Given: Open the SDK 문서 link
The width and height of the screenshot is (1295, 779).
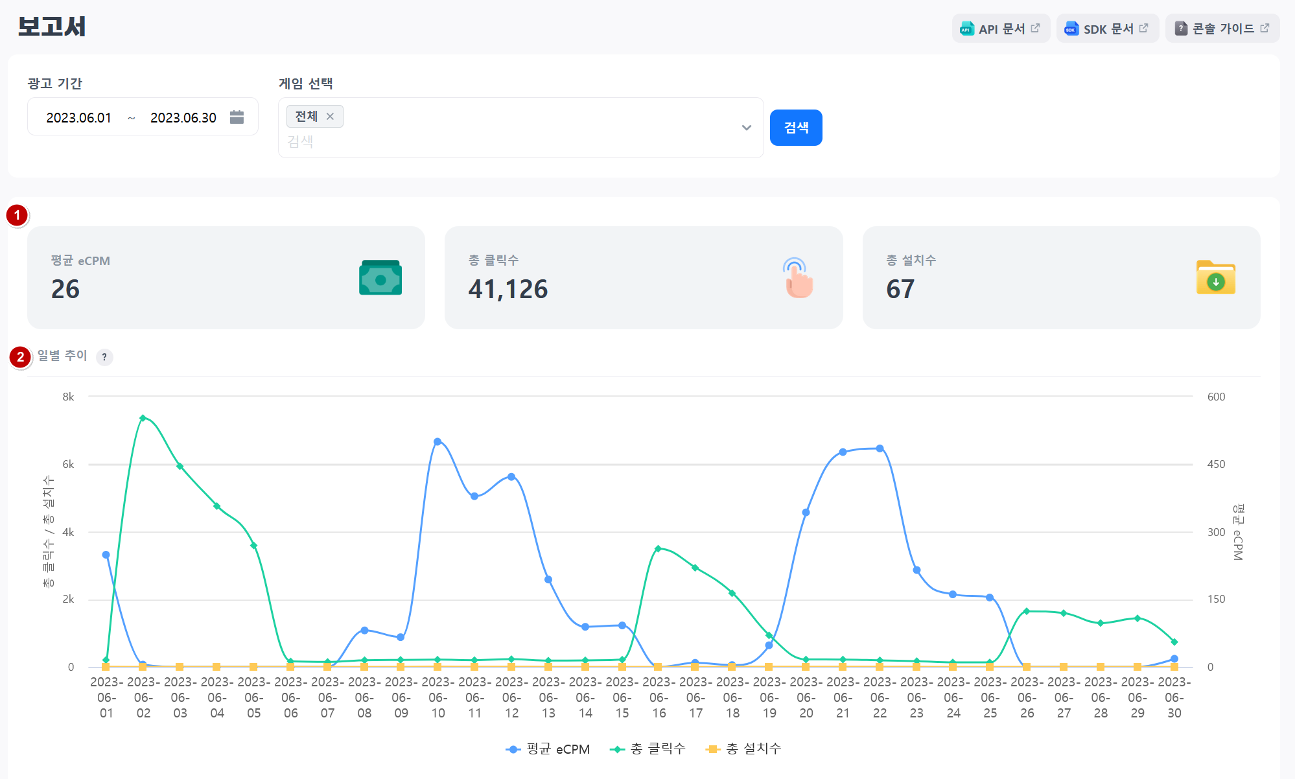Looking at the screenshot, I should tap(1107, 29).
